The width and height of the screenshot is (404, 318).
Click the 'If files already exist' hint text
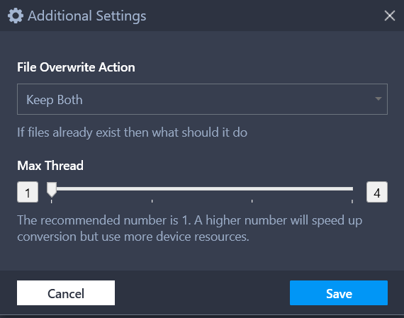pyautogui.click(x=132, y=132)
